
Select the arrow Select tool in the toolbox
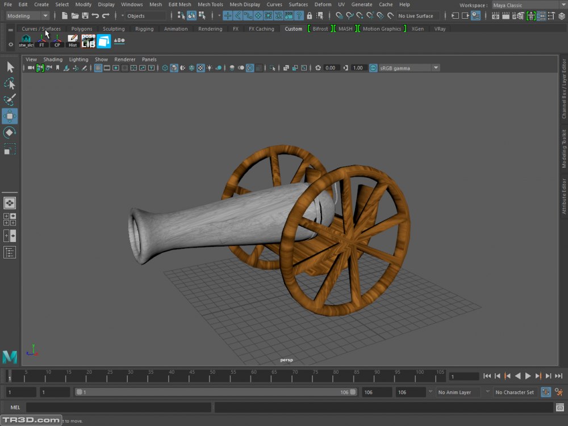coord(10,67)
